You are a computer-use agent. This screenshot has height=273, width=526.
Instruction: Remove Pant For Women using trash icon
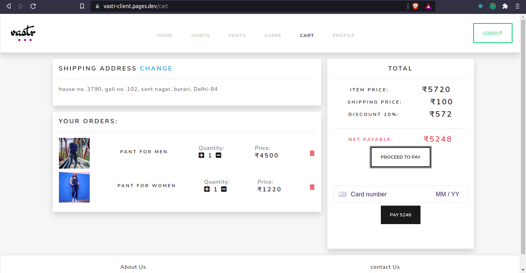[x=312, y=187]
